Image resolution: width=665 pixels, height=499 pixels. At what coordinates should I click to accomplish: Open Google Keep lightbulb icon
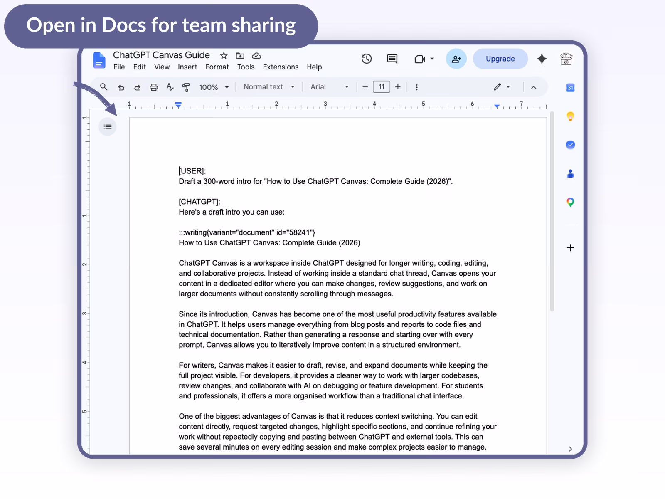click(x=570, y=116)
